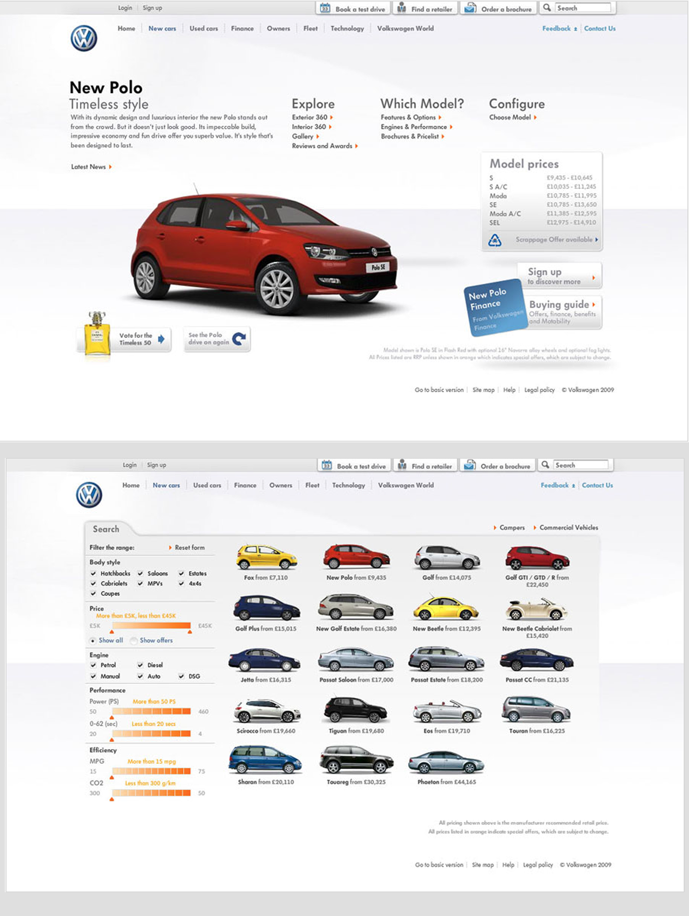Screen dimensions: 689x916
Task: Open the Feedback dropdown on the car Search page
Action: click(558, 485)
